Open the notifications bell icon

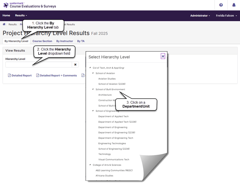(234, 5)
